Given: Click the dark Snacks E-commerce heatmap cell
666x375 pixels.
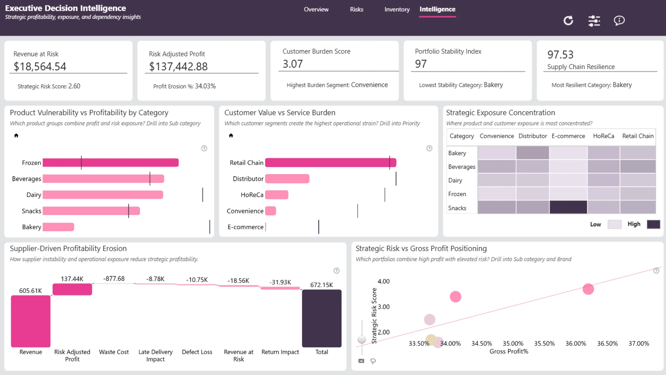Looking at the screenshot, I should pyautogui.click(x=568, y=207).
